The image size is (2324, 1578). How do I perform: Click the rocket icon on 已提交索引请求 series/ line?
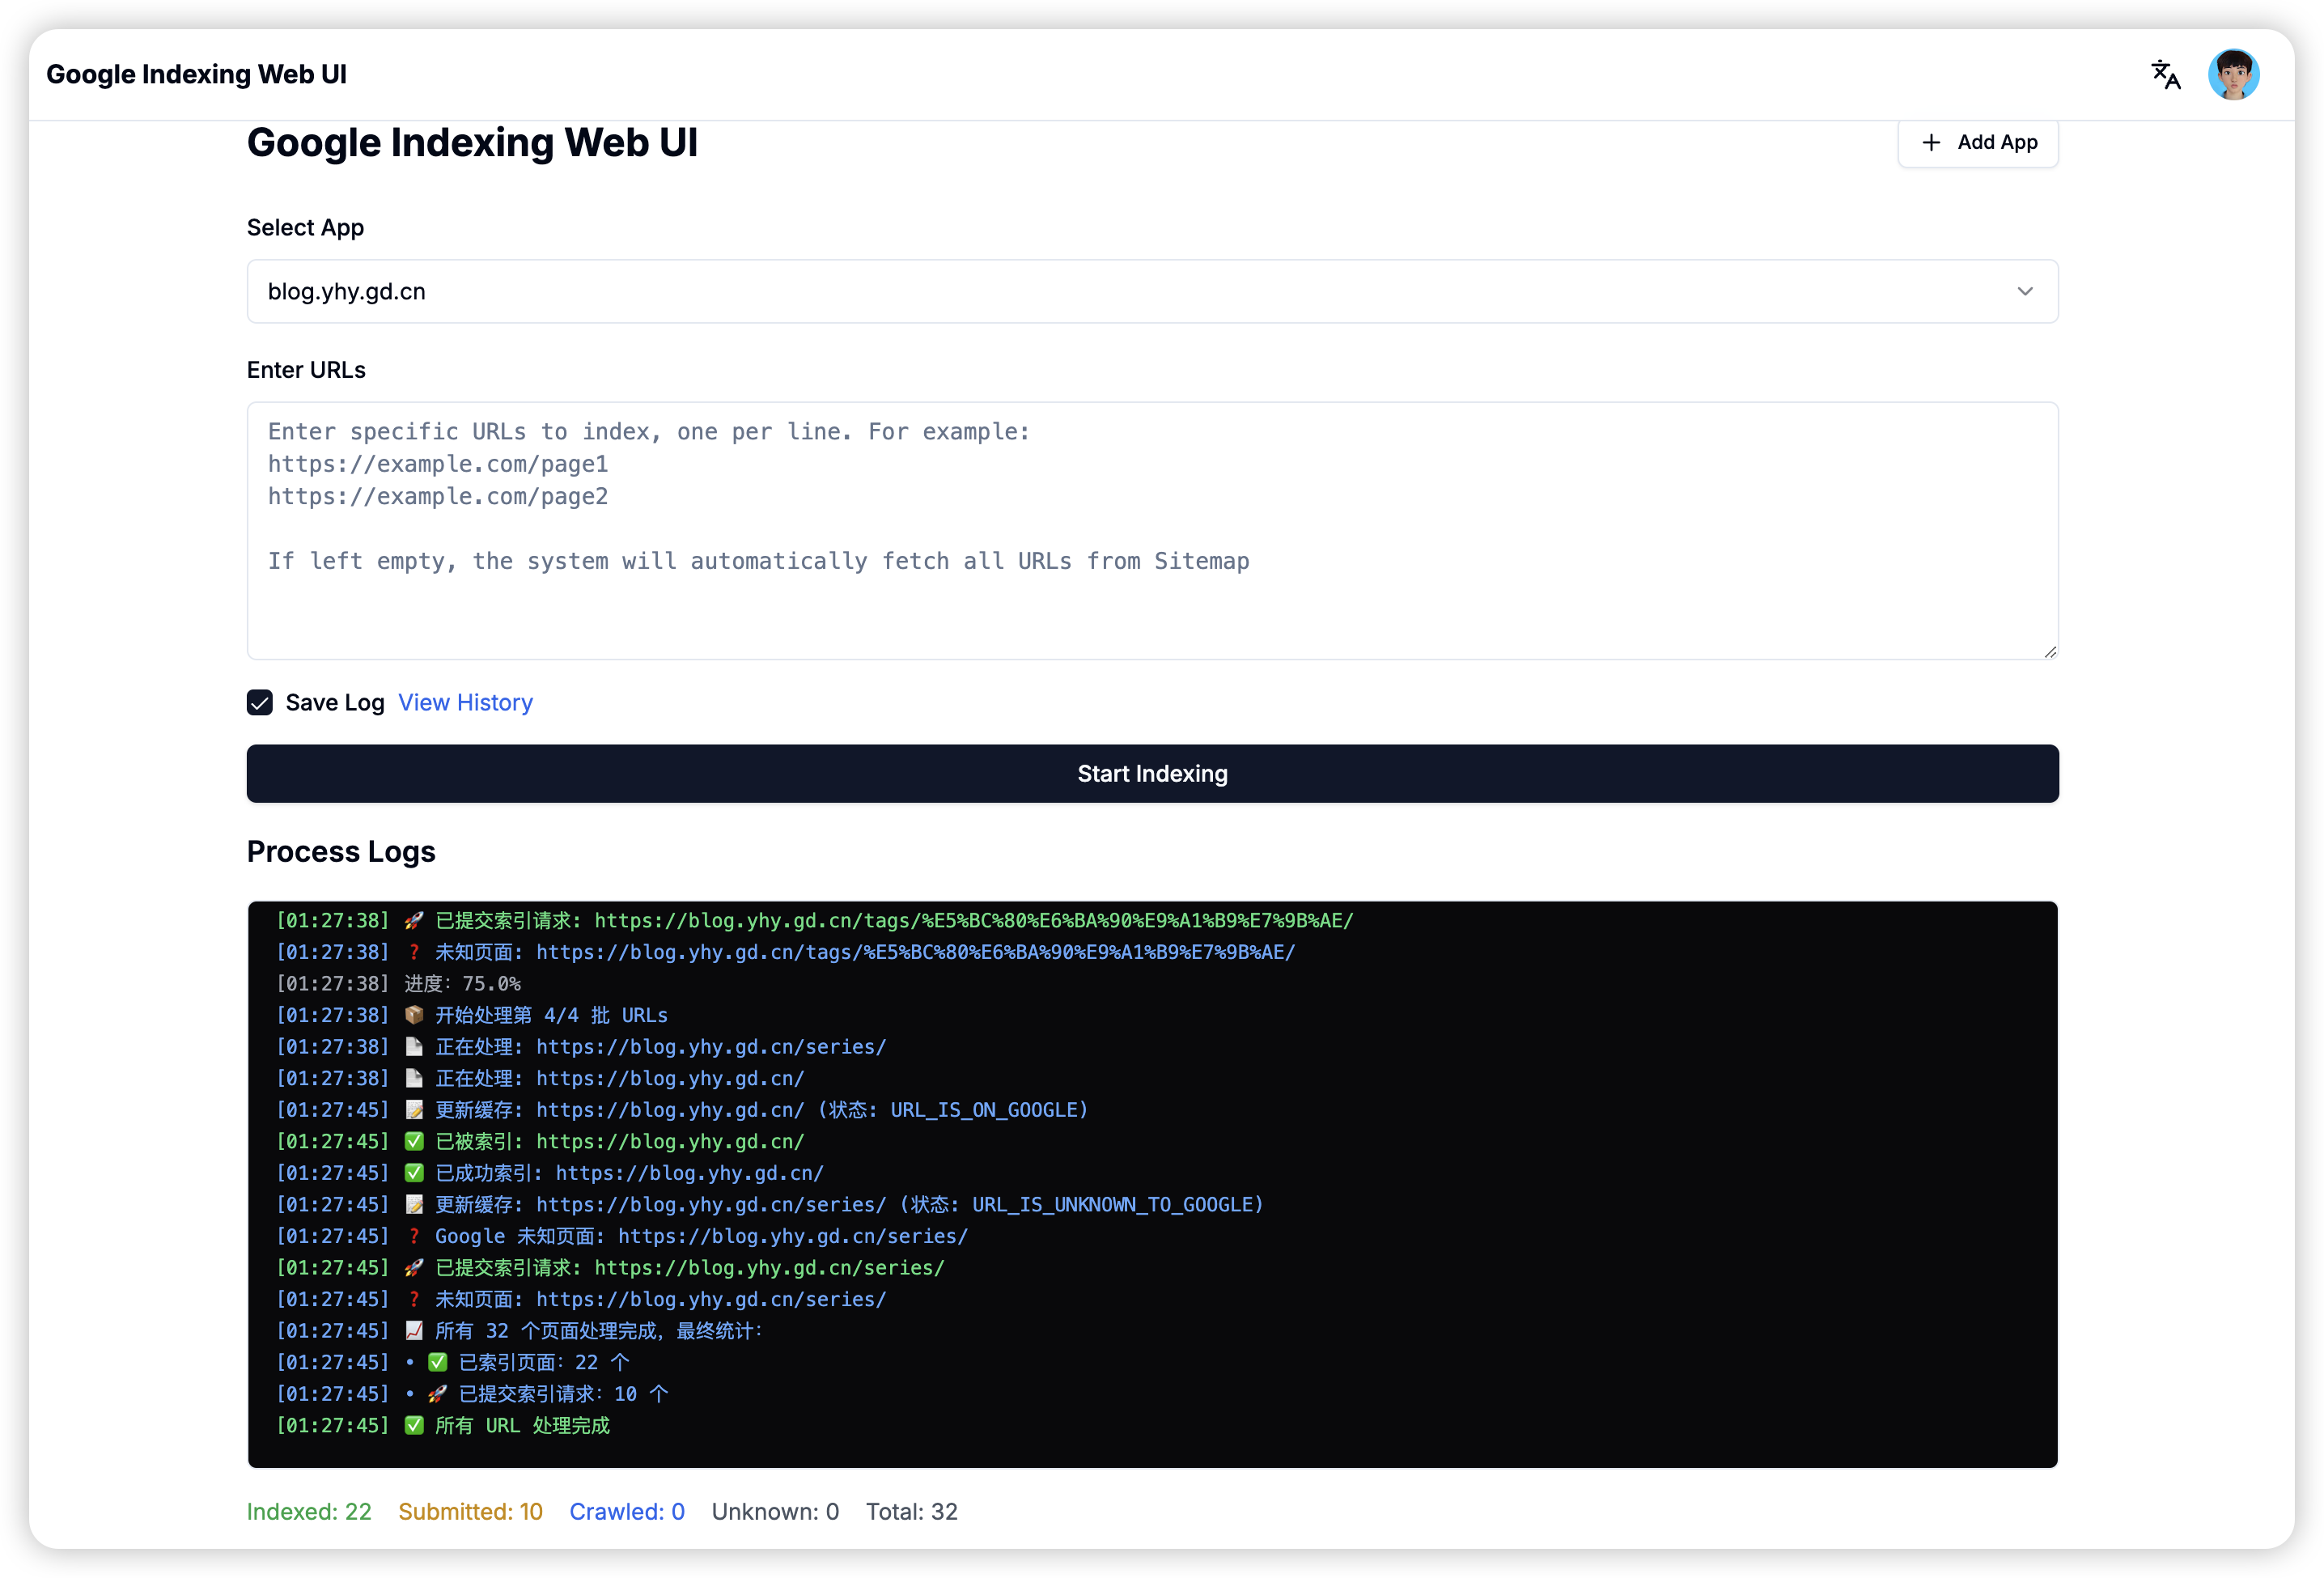[x=414, y=1268]
